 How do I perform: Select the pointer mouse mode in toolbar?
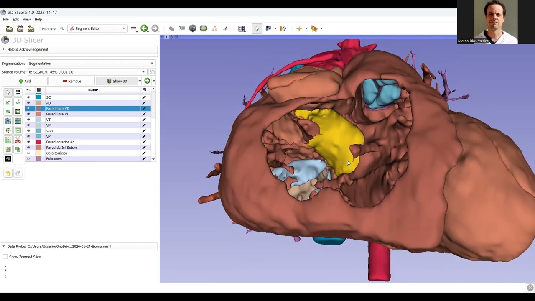(x=257, y=28)
